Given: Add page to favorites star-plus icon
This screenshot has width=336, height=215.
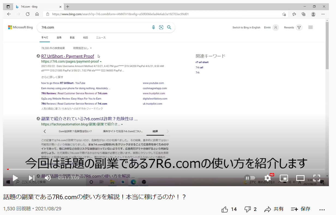Looking at the screenshot, I should tap(284, 14).
